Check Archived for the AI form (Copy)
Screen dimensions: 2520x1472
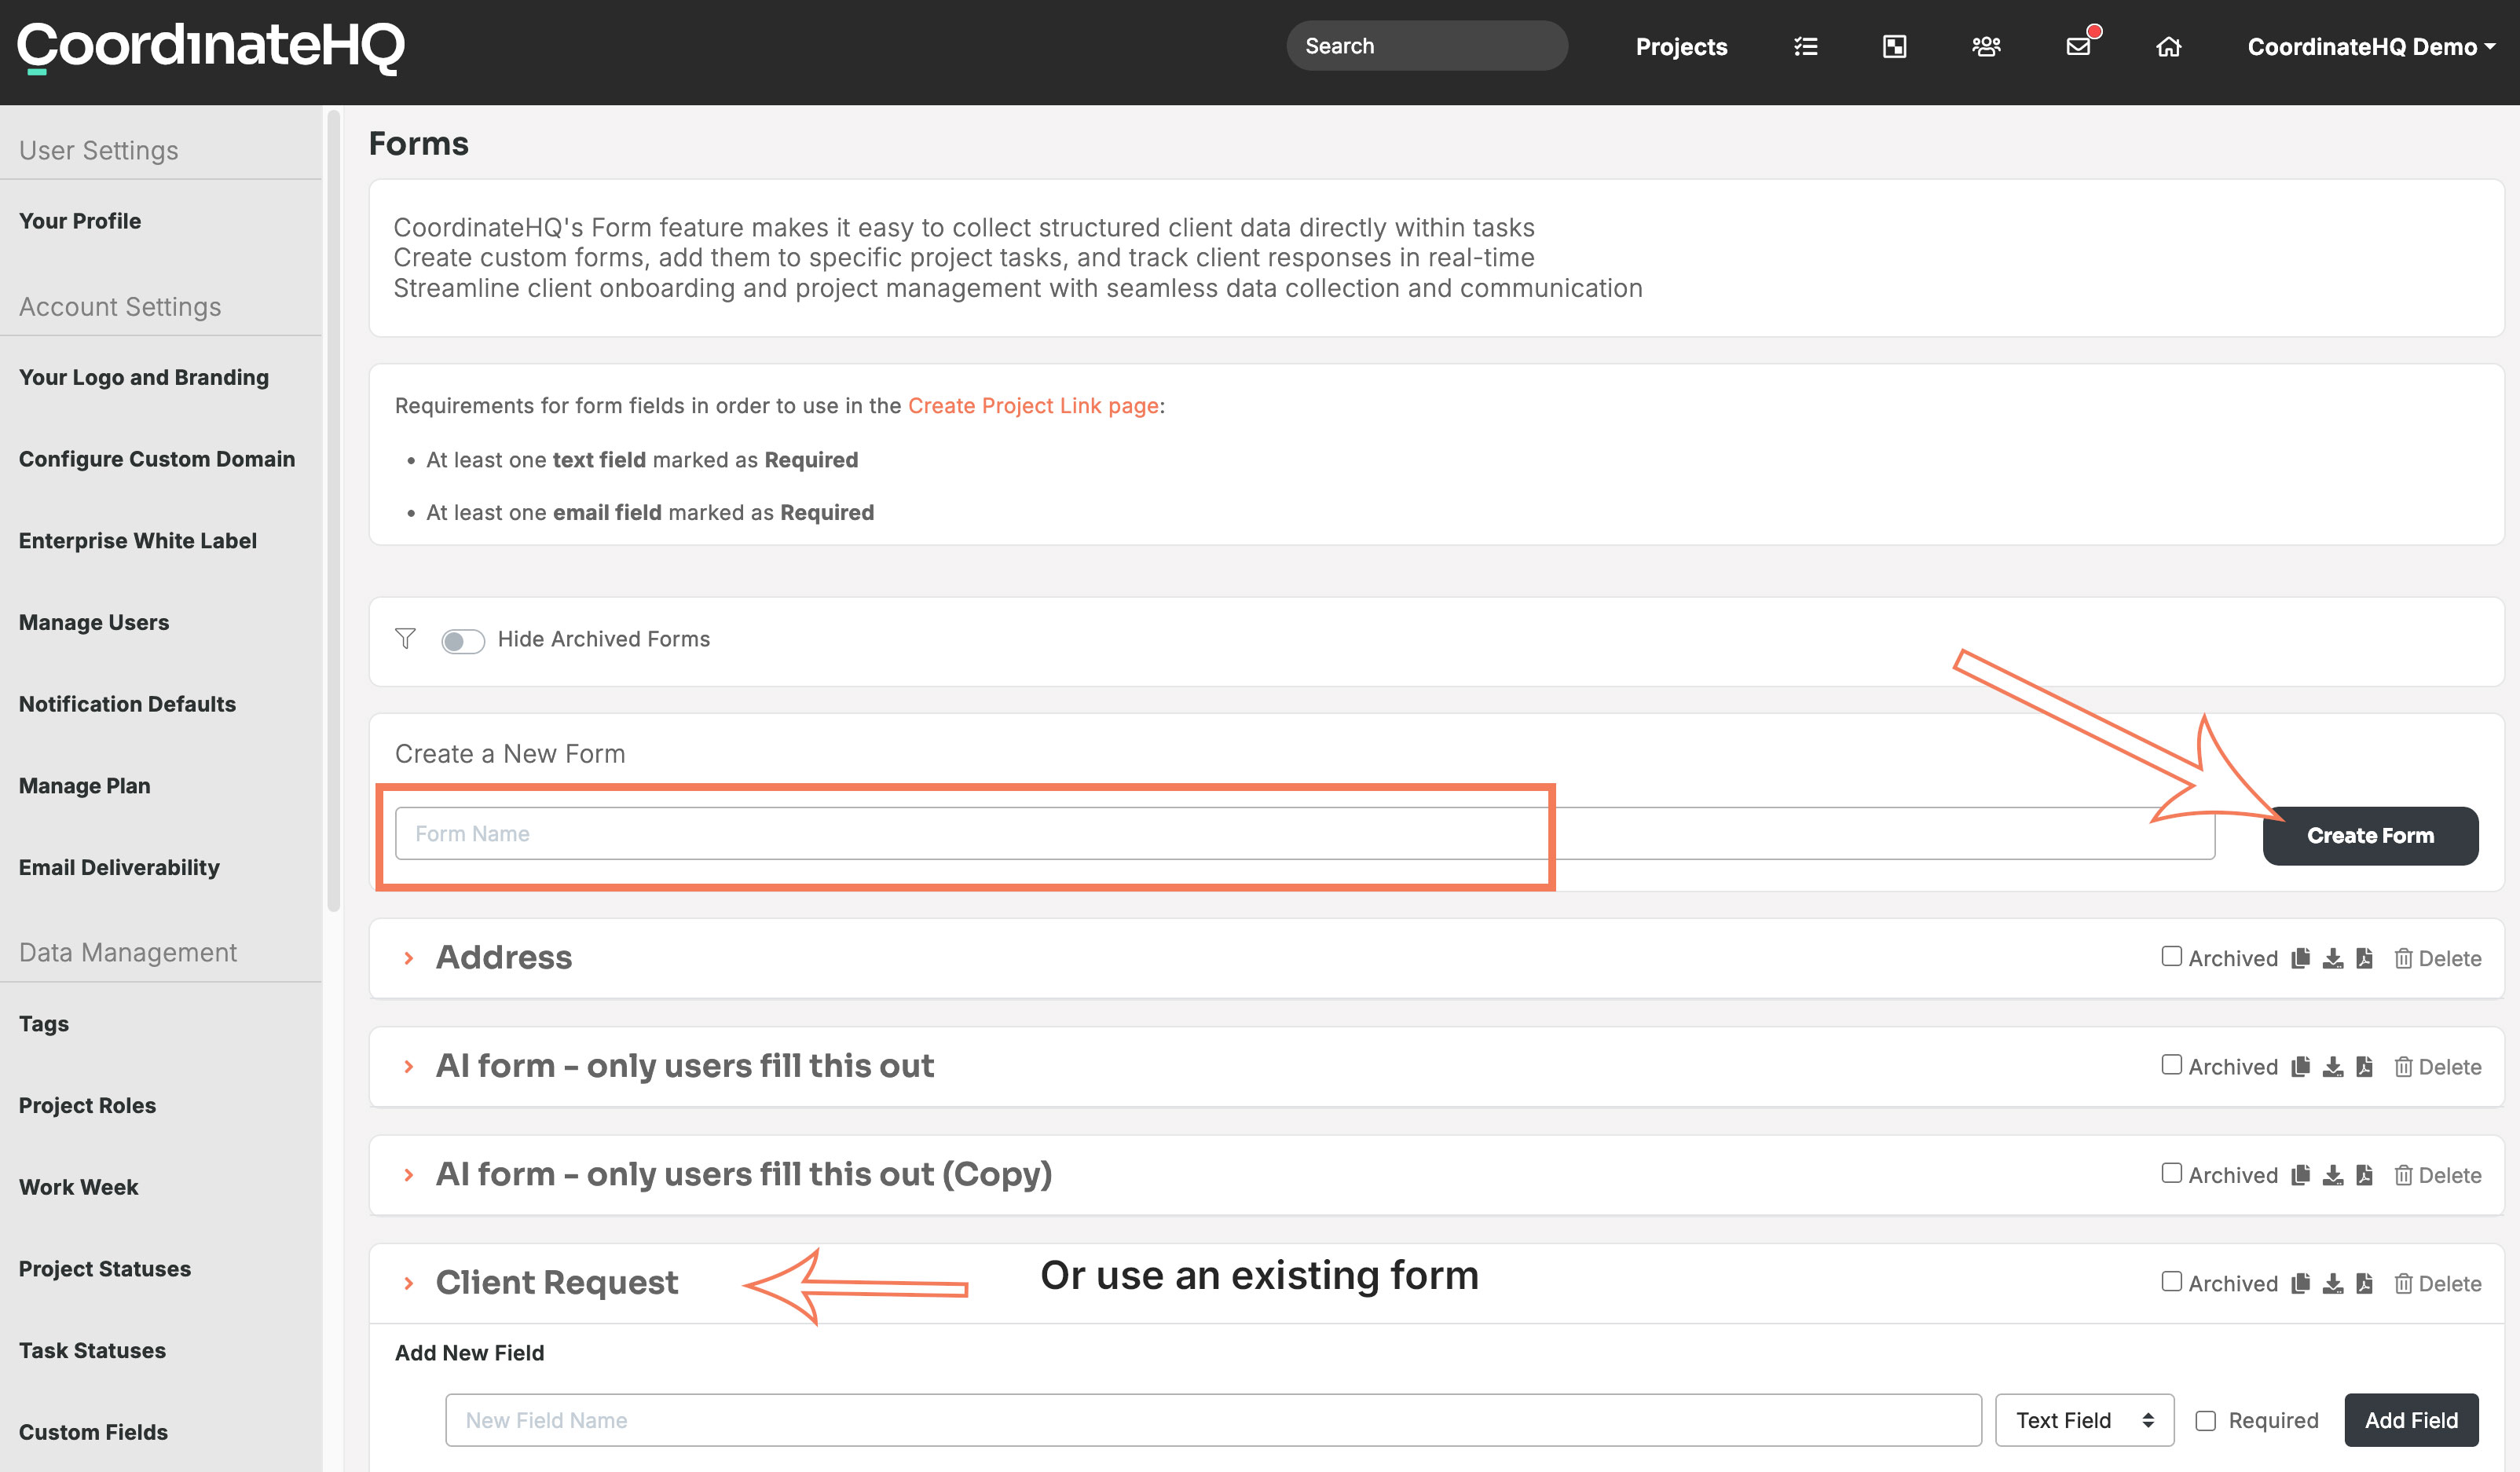pos(2171,1173)
